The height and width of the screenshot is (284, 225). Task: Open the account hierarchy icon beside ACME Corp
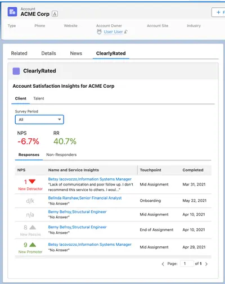pos(55,14)
